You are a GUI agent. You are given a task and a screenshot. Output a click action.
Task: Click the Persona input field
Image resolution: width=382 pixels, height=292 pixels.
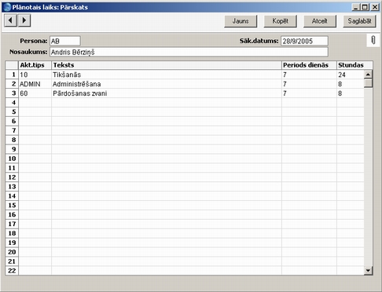[65, 41]
